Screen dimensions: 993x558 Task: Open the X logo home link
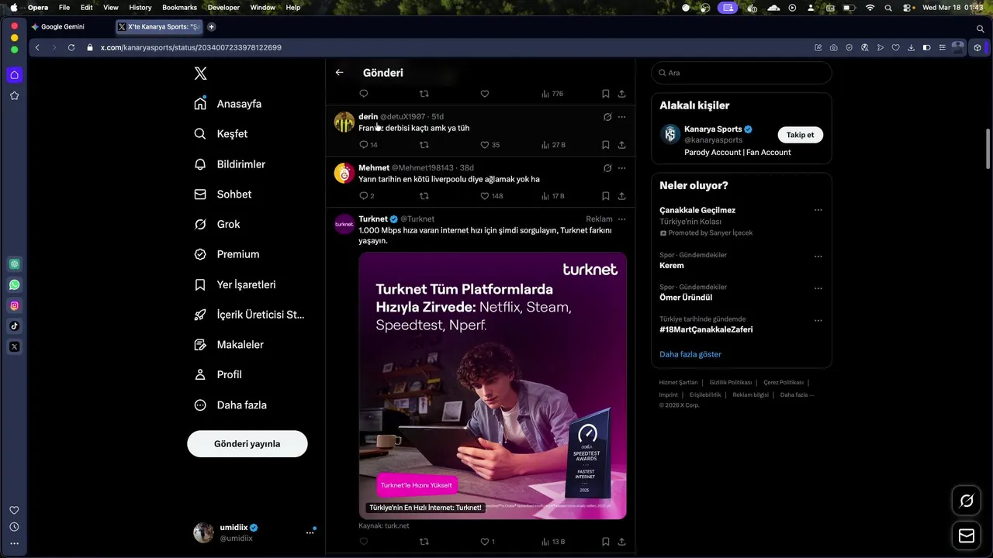coord(200,74)
